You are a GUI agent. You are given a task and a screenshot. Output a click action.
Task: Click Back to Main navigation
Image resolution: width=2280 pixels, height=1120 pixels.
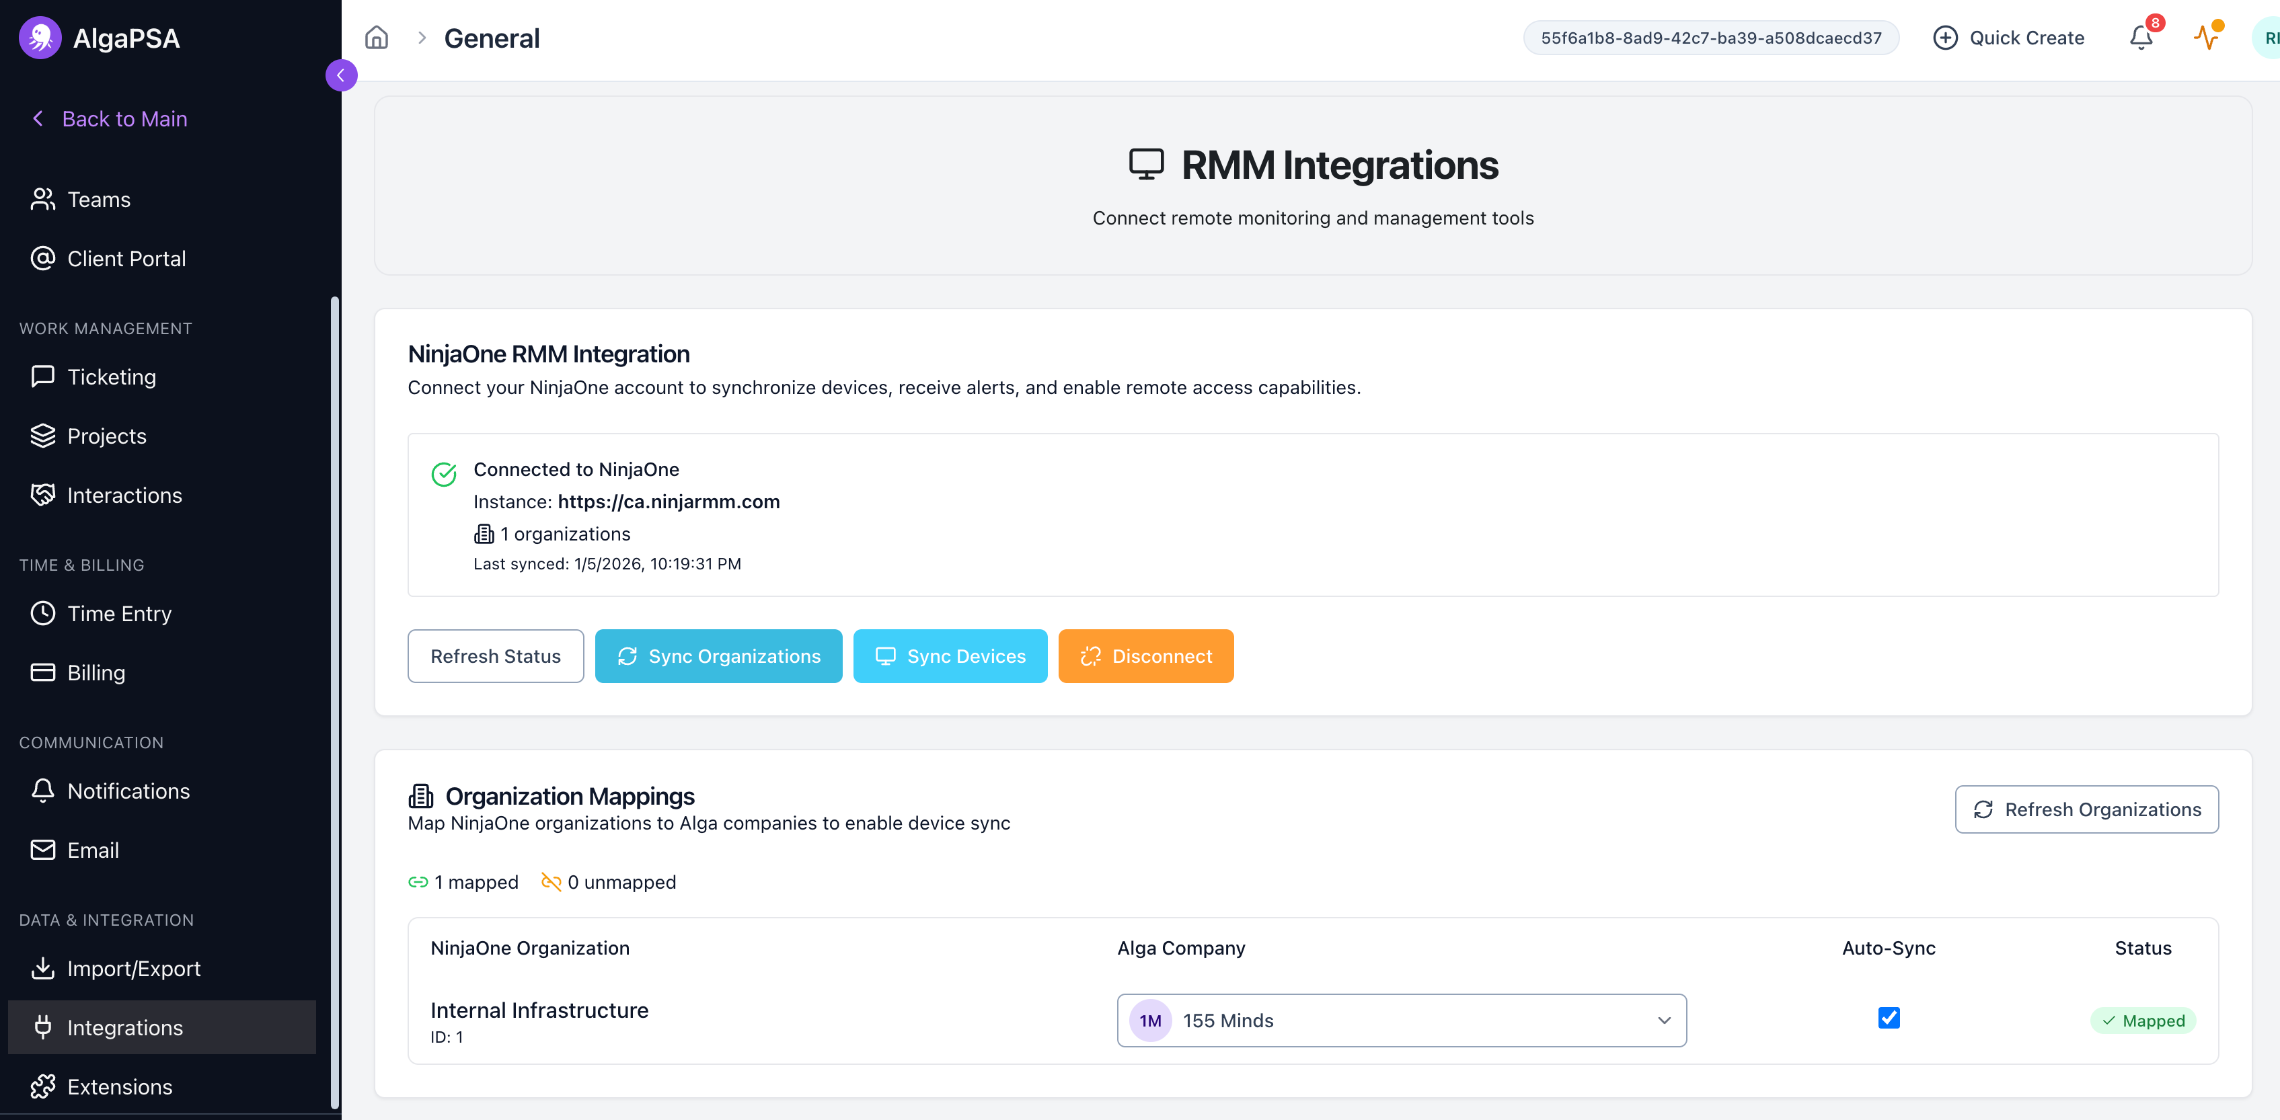pyautogui.click(x=124, y=118)
